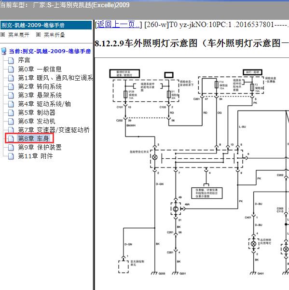Screen dimensions: 289x290
Task: Click the right rear turn signal lamp symbol
Action: tap(254, 244)
